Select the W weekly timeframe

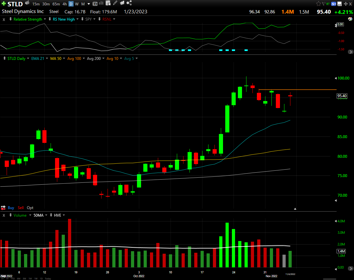[x=77, y=4]
